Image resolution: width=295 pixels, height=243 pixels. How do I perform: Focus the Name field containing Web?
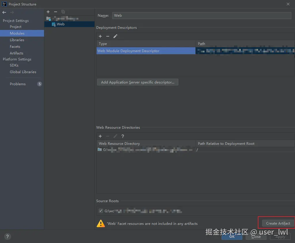202,16
